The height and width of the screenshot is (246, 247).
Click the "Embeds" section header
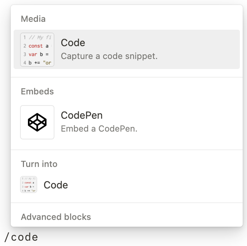pyautogui.click(x=37, y=92)
